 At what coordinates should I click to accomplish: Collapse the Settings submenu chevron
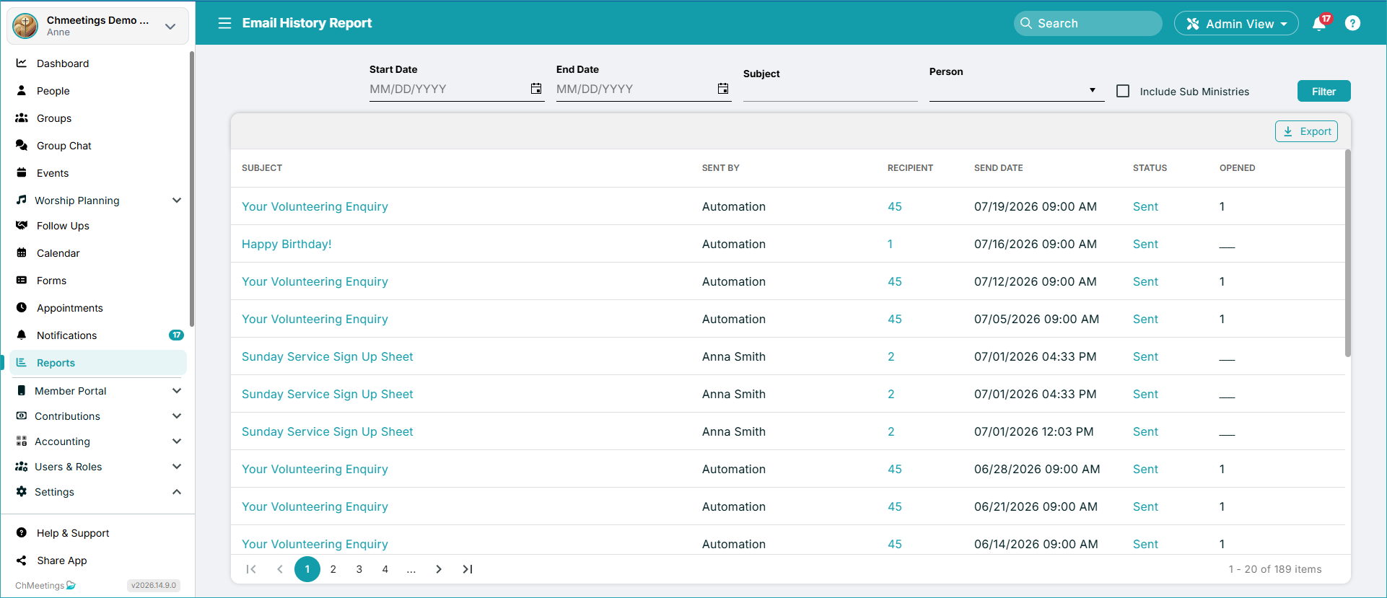point(177,492)
